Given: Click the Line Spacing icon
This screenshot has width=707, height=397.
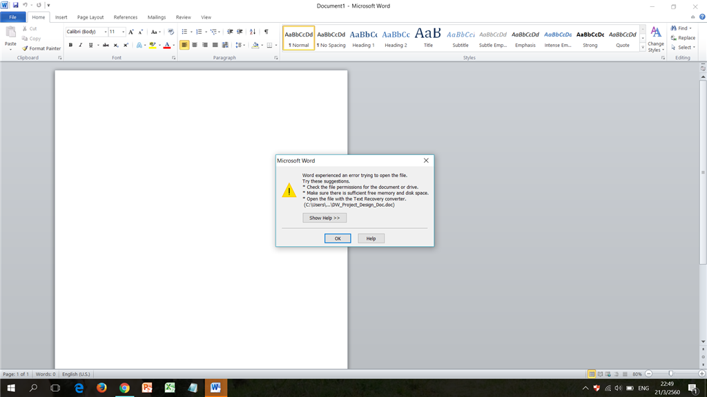Looking at the screenshot, I should point(238,45).
